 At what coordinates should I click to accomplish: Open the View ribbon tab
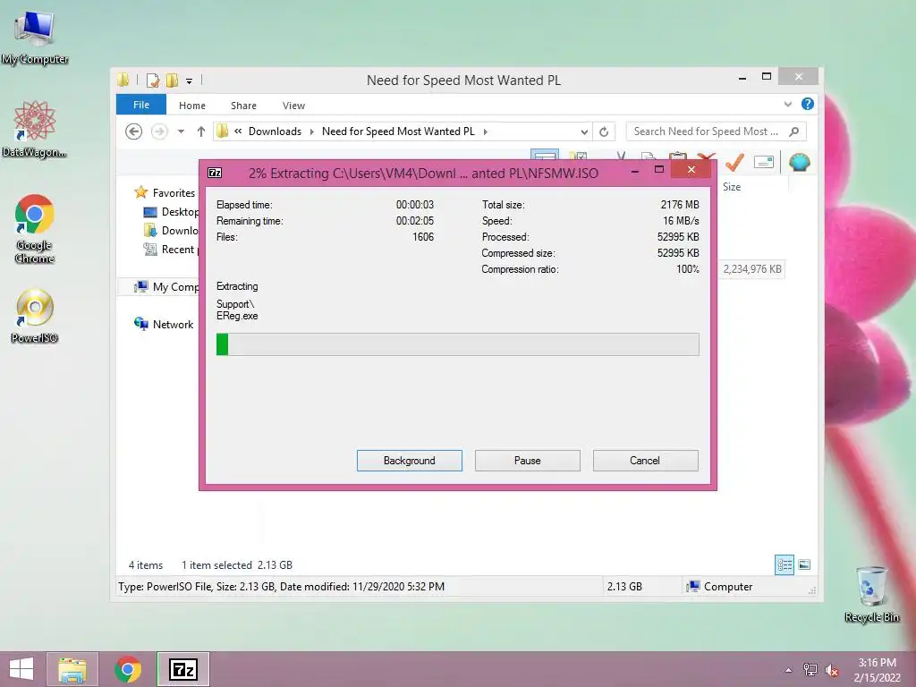click(x=293, y=106)
